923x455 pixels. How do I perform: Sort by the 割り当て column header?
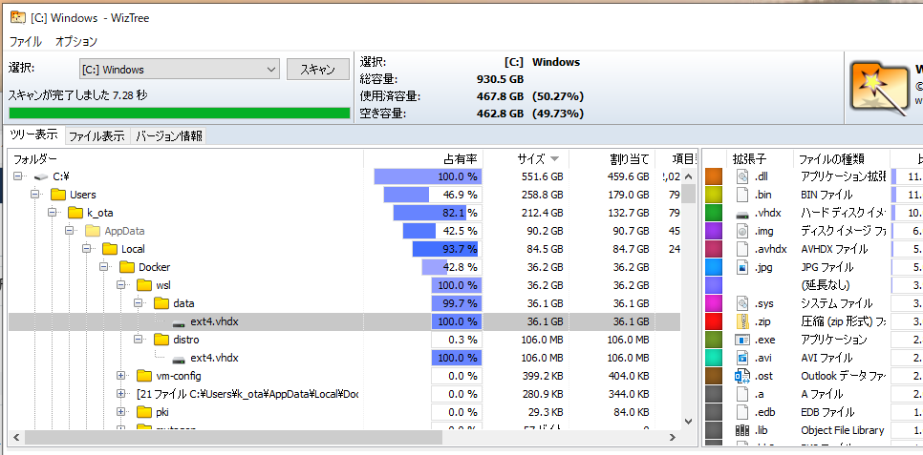[612, 158]
